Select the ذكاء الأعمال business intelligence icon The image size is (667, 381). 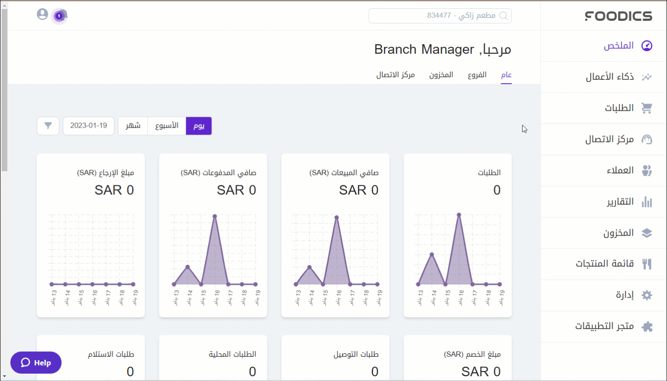coord(647,76)
